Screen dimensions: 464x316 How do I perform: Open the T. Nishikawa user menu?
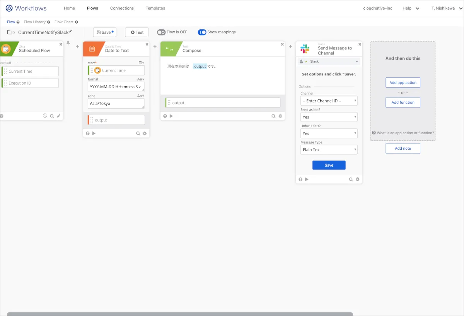[x=447, y=8]
